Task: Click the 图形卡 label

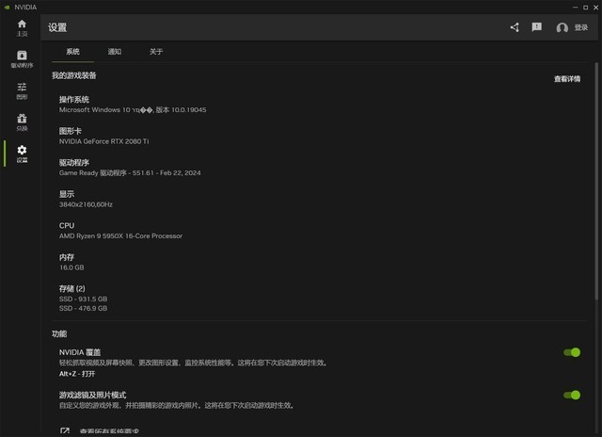Action: [71, 131]
